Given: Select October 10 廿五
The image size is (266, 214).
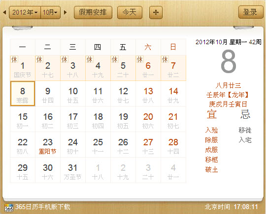Looking at the screenshot, I should tap(73, 94).
